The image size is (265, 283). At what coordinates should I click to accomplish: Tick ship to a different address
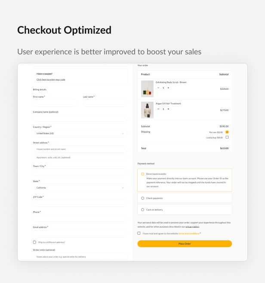pyautogui.click(x=34, y=242)
